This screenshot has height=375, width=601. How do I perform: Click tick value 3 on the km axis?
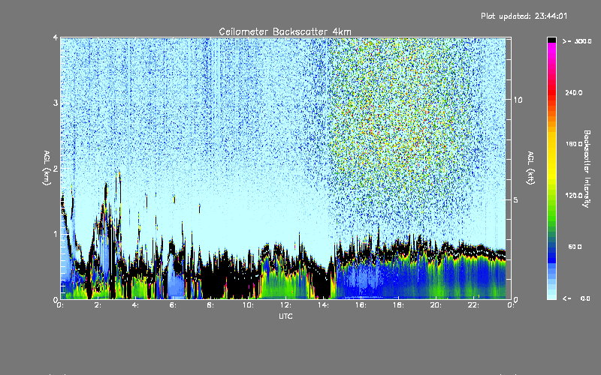56,103
